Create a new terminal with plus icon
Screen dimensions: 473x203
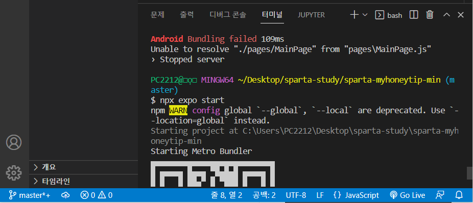click(354, 15)
